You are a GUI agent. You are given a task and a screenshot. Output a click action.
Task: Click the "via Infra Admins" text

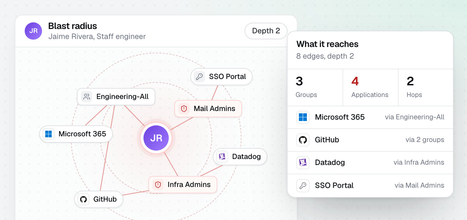coord(419,163)
